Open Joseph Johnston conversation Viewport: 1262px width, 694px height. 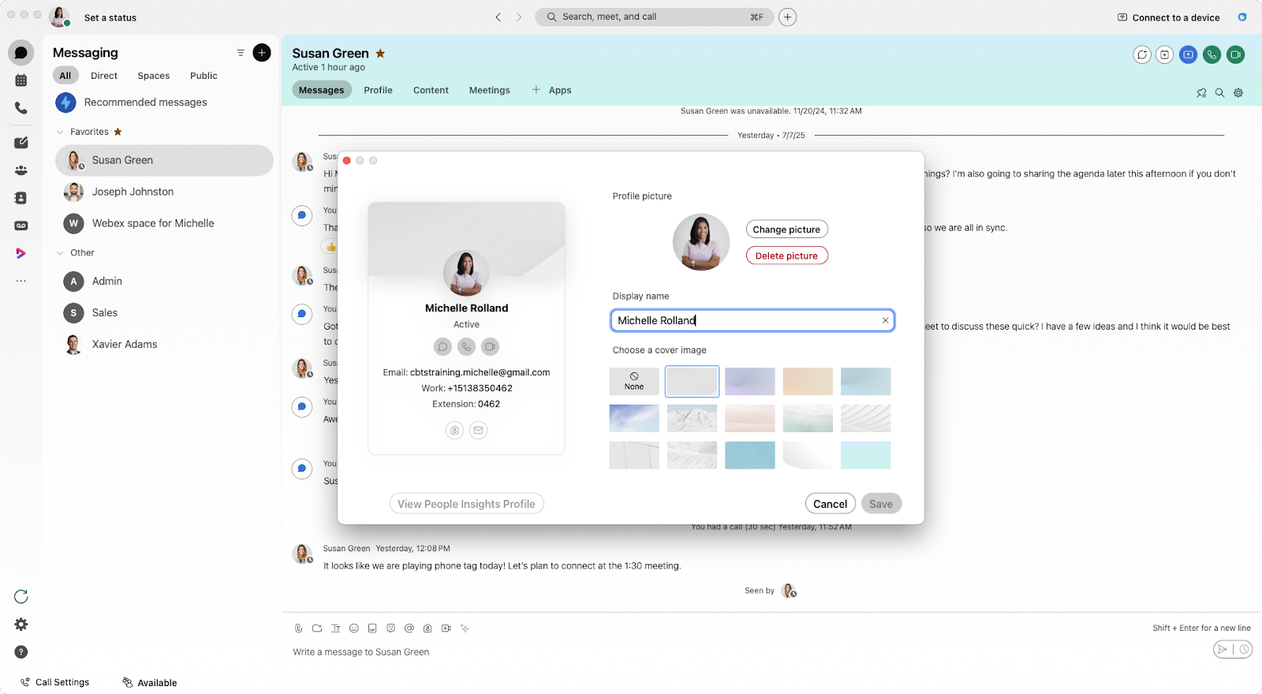coord(164,192)
